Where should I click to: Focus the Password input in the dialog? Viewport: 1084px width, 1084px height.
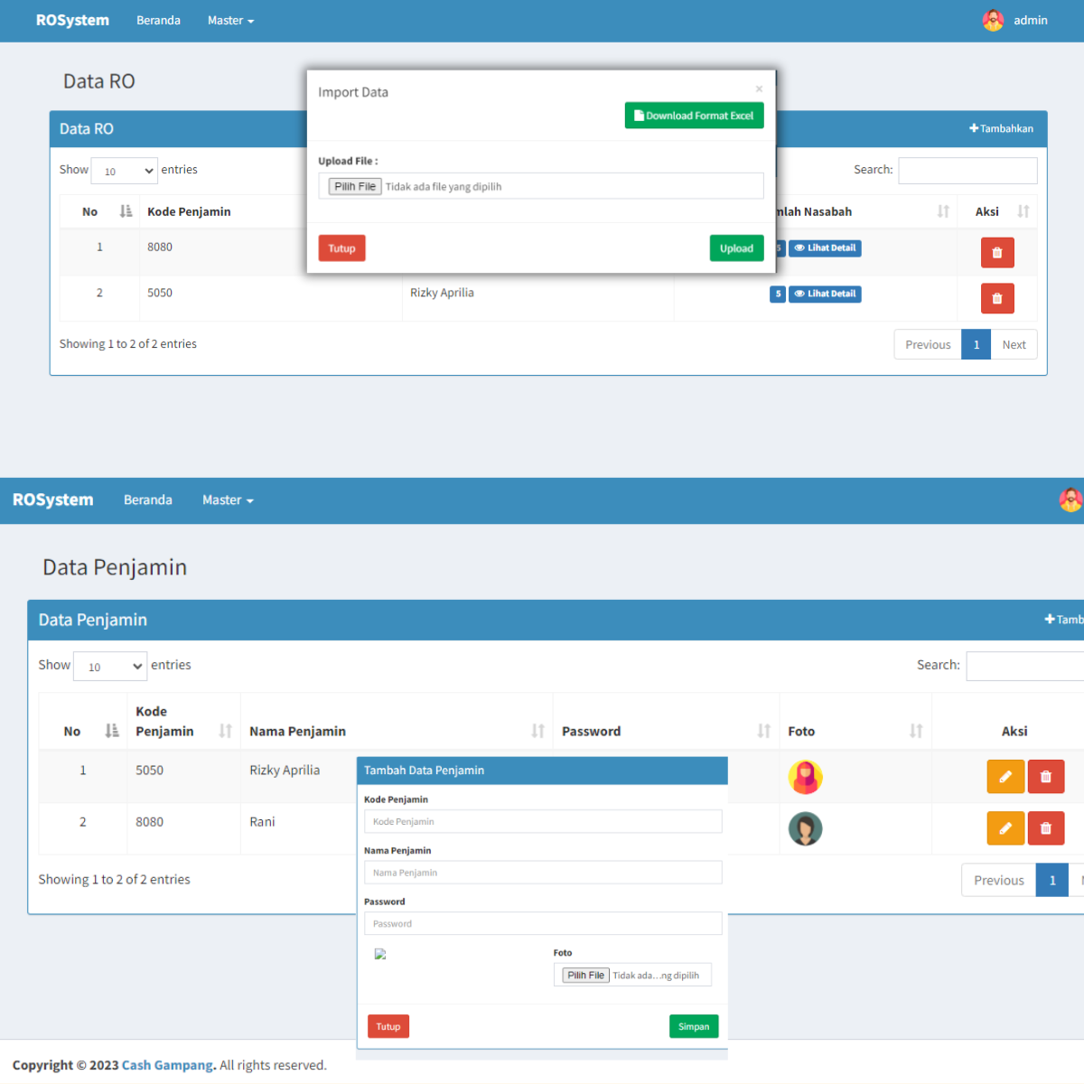pos(543,923)
